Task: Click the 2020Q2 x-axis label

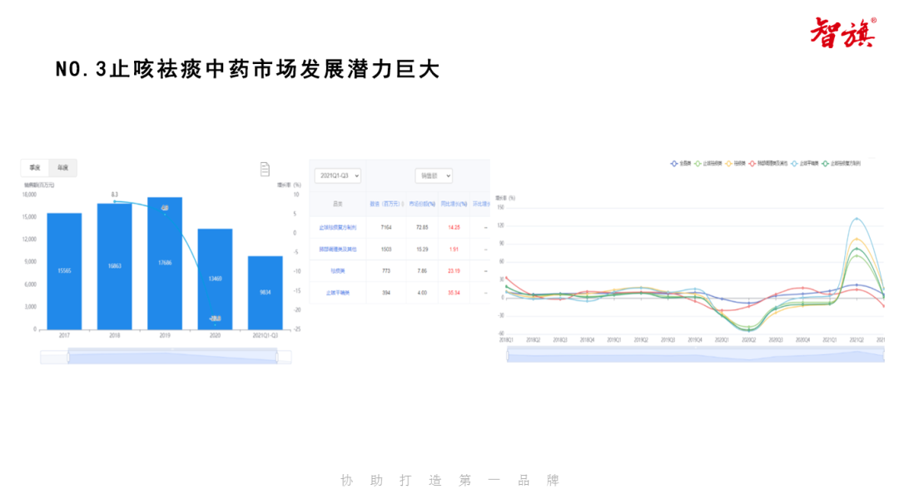Action: 749,340
